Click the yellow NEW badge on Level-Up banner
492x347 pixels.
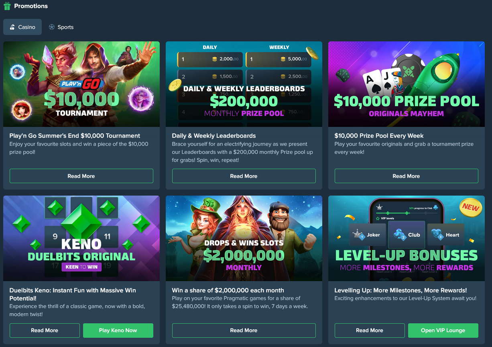[x=470, y=207]
